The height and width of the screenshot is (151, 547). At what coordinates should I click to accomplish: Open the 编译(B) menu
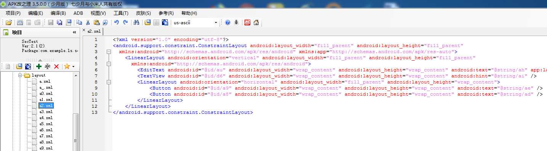[x=58, y=13]
